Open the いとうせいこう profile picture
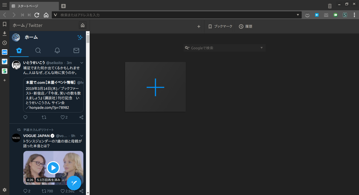359x195 pixels. click(x=16, y=65)
